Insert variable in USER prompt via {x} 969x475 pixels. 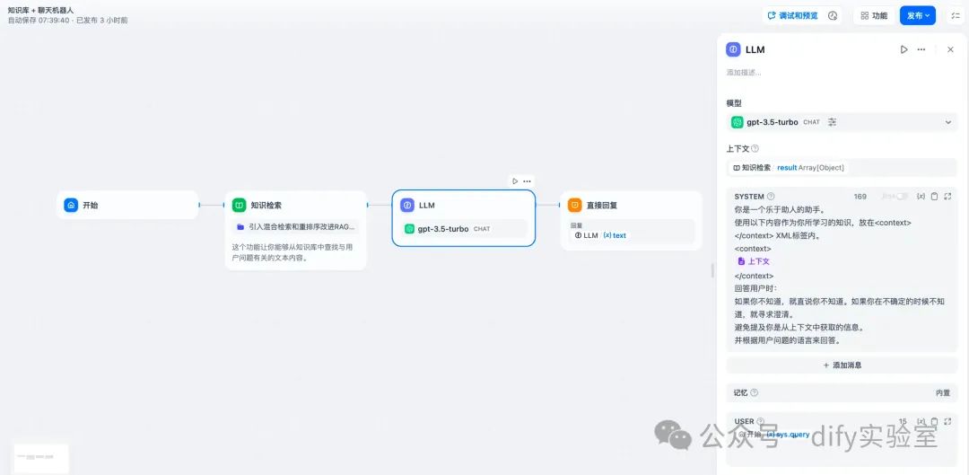[x=921, y=421]
